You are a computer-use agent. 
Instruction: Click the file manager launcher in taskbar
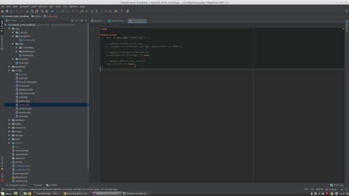[x=26, y=194]
